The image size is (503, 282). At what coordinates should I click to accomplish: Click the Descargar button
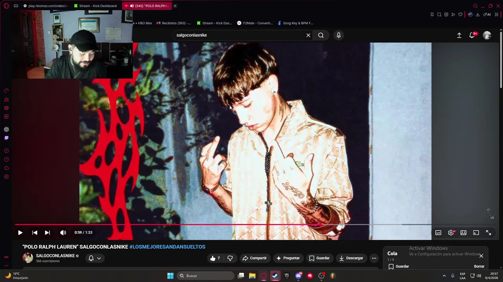point(351,258)
